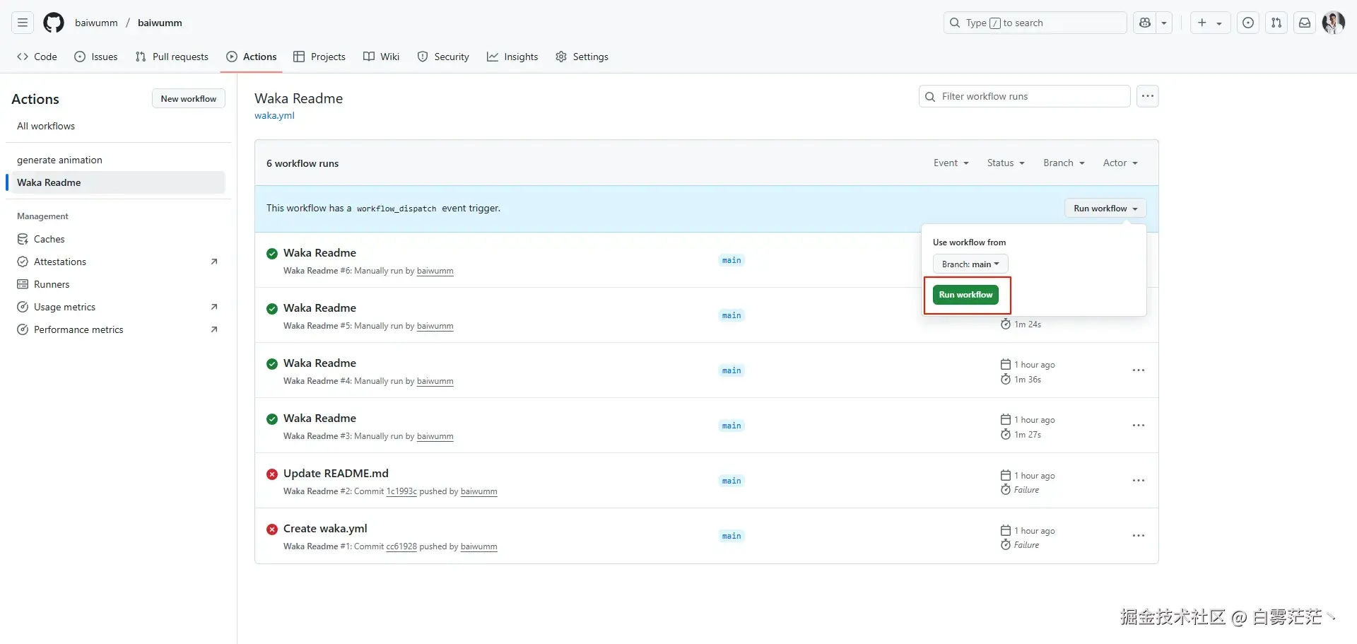Click the green Run workflow button

click(965, 295)
